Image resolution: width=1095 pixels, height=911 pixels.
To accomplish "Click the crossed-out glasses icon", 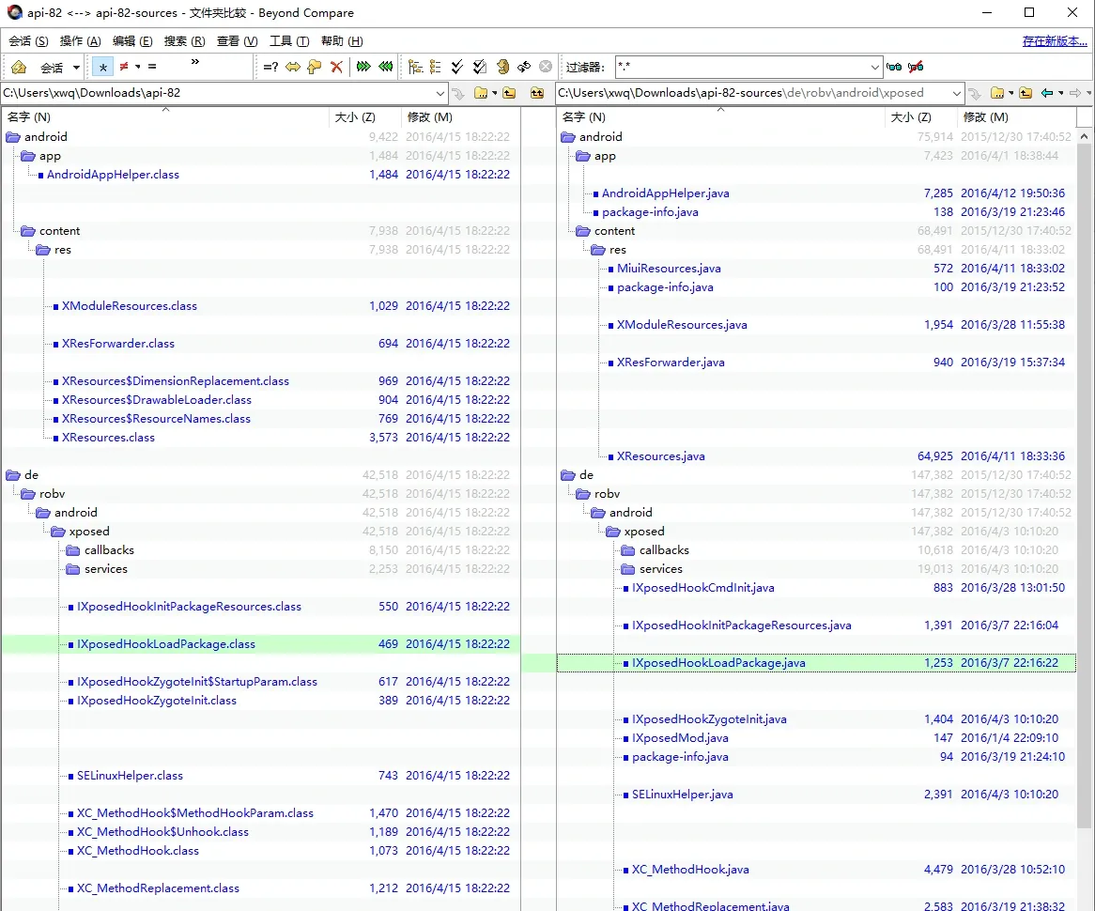I will click(916, 67).
